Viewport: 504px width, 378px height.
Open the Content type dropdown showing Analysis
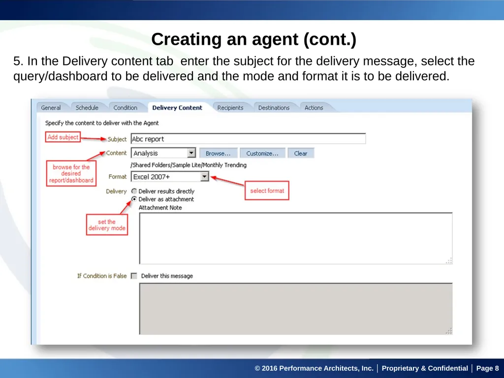(x=163, y=153)
